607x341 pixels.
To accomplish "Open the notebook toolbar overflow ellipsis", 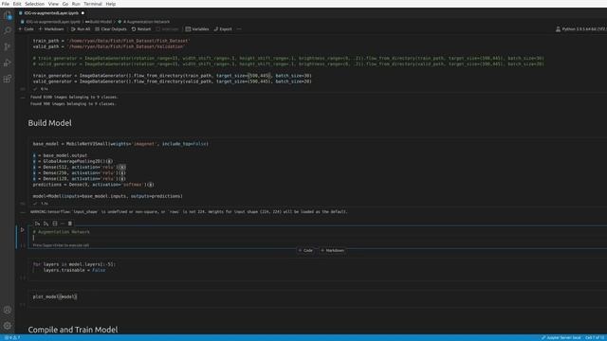I will (x=239, y=29).
